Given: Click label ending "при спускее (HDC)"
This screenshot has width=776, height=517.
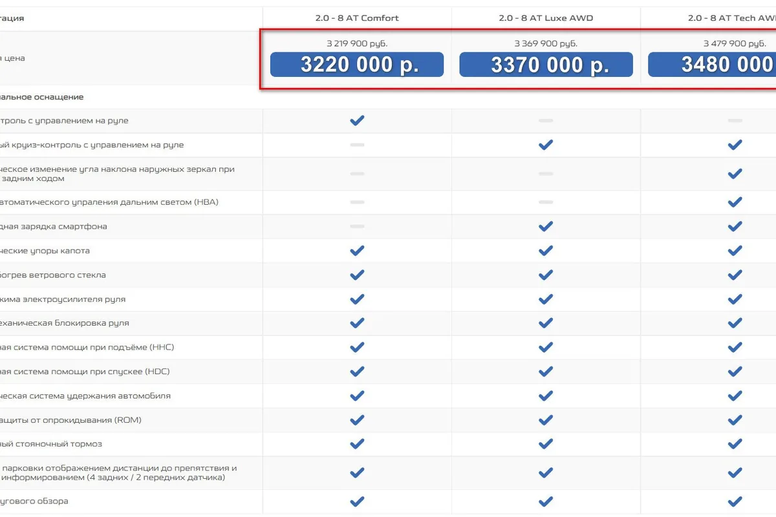Looking at the screenshot, I should click(x=85, y=372).
